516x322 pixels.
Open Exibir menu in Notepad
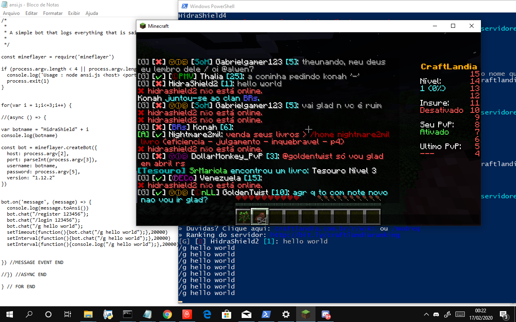coord(74,13)
